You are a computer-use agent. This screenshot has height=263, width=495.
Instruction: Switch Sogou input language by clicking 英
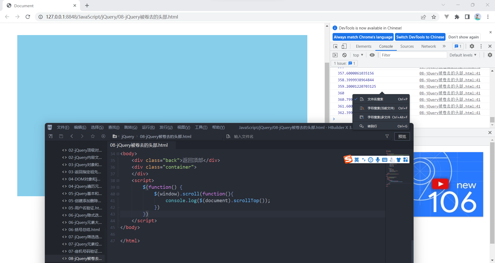pos(356,160)
